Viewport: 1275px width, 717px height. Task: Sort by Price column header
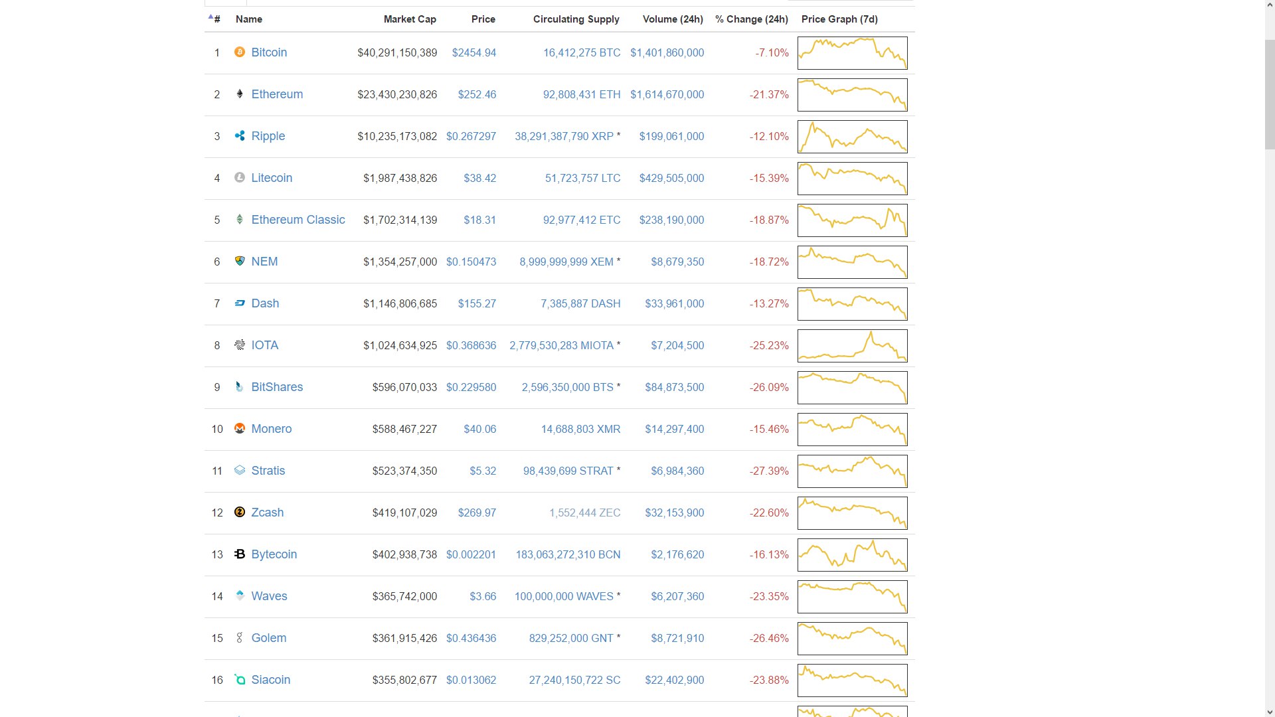click(x=483, y=19)
